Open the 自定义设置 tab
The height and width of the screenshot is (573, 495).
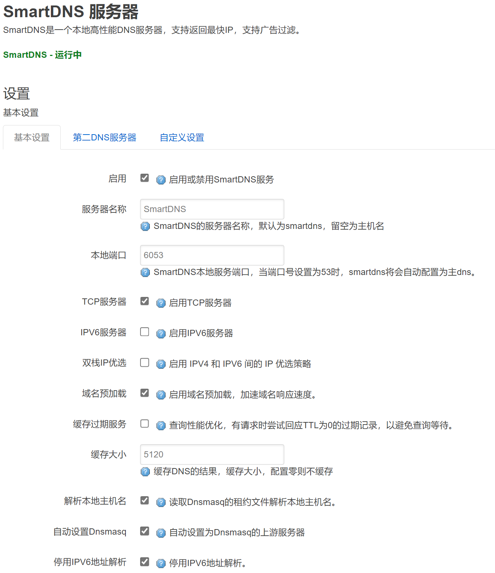click(181, 137)
